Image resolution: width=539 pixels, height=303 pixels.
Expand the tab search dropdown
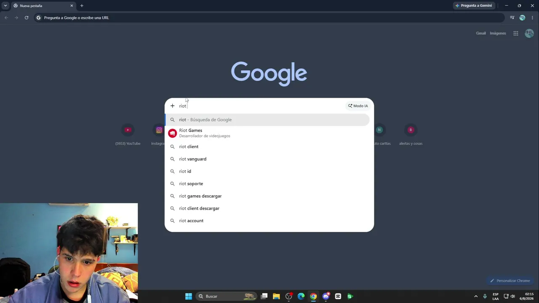coord(5,5)
